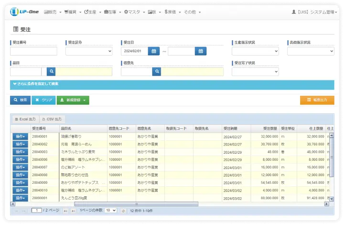The height and width of the screenshot is (225, 344).
Task: Jump to last page in pager
Action: [73, 211]
